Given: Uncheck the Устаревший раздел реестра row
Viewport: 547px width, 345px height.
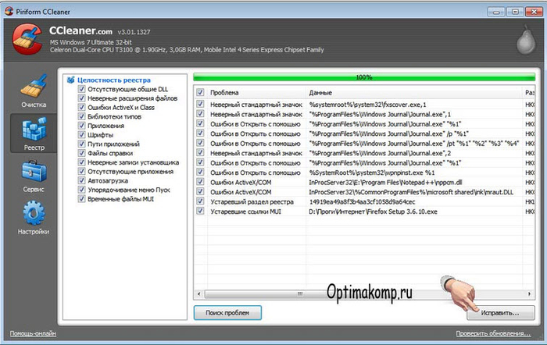Looking at the screenshot, I should (x=200, y=201).
